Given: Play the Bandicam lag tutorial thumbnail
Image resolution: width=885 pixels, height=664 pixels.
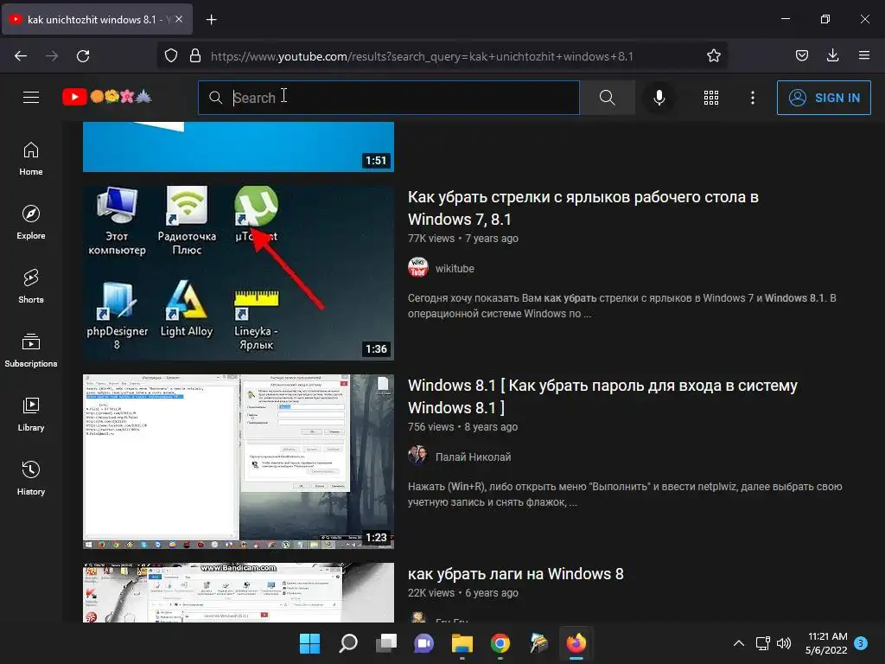Looking at the screenshot, I should tap(239, 592).
